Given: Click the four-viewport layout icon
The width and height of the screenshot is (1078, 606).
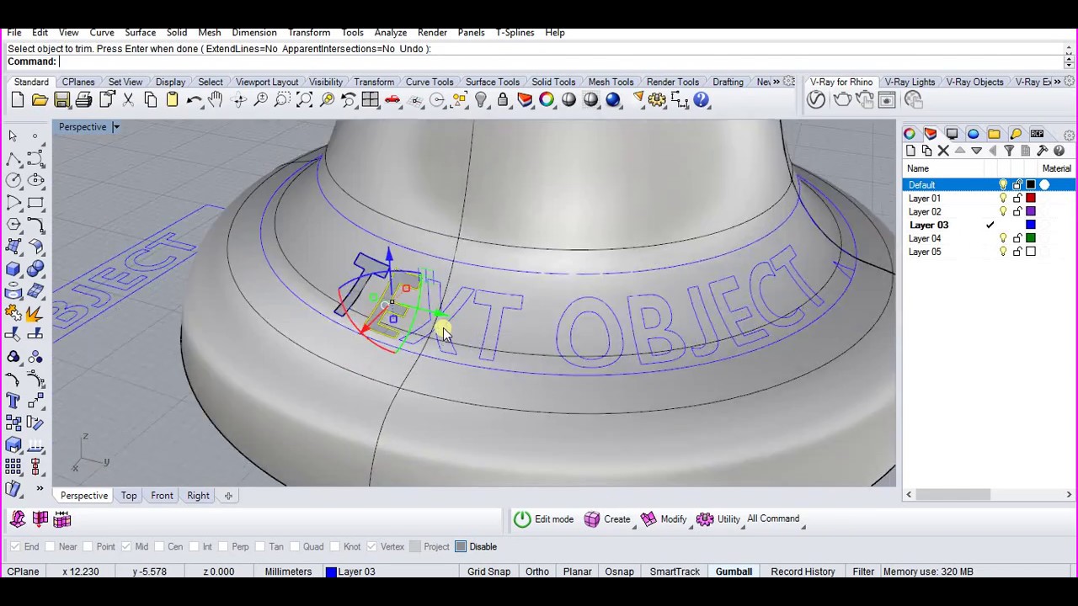Looking at the screenshot, I should (370, 100).
